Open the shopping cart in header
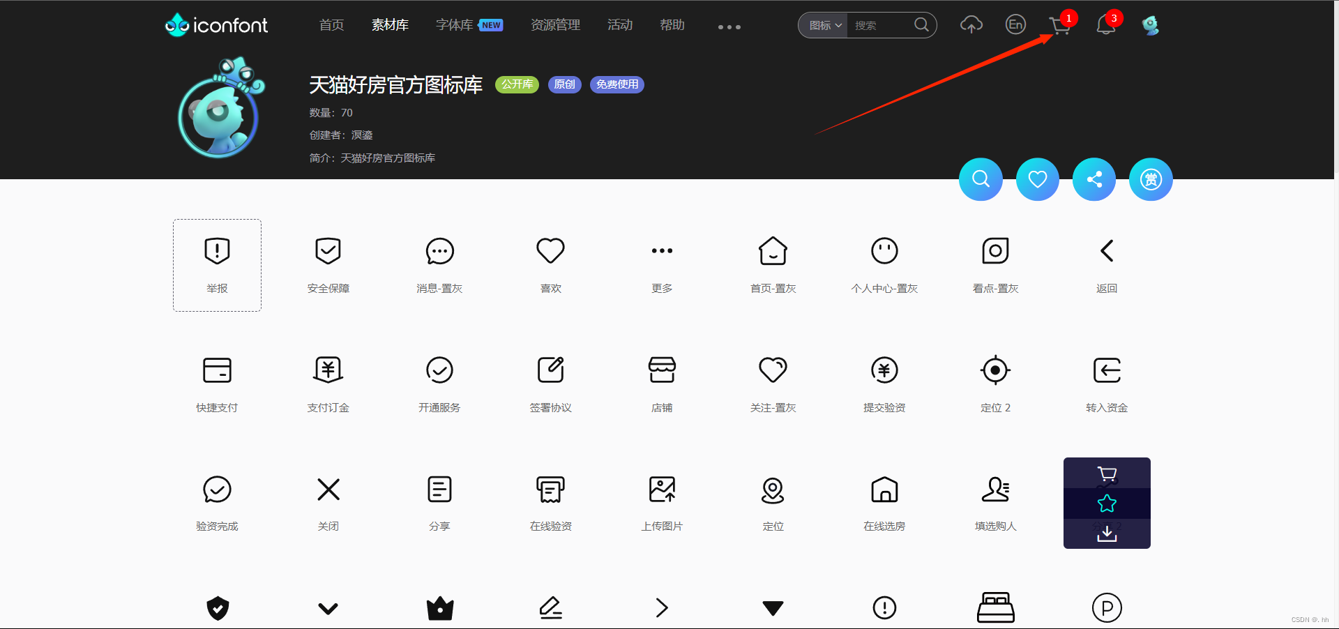The width and height of the screenshot is (1339, 629). tap(1060, 26)
